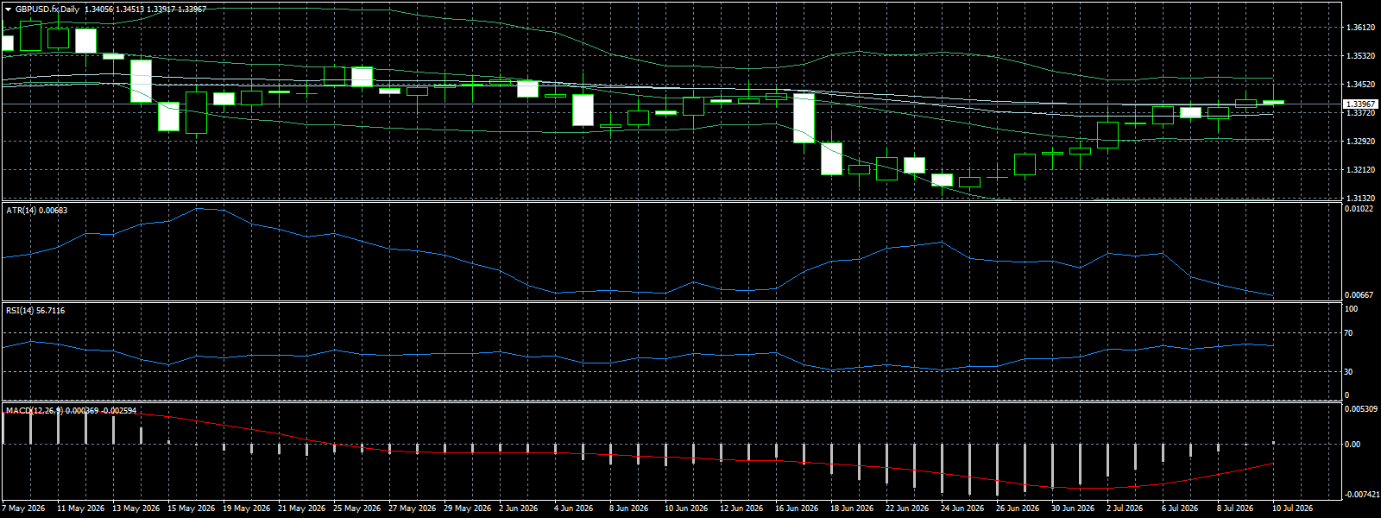Click the 22 Jun 2026 date label
This screenshot has height=518, width=1381.
pos(908,509)
